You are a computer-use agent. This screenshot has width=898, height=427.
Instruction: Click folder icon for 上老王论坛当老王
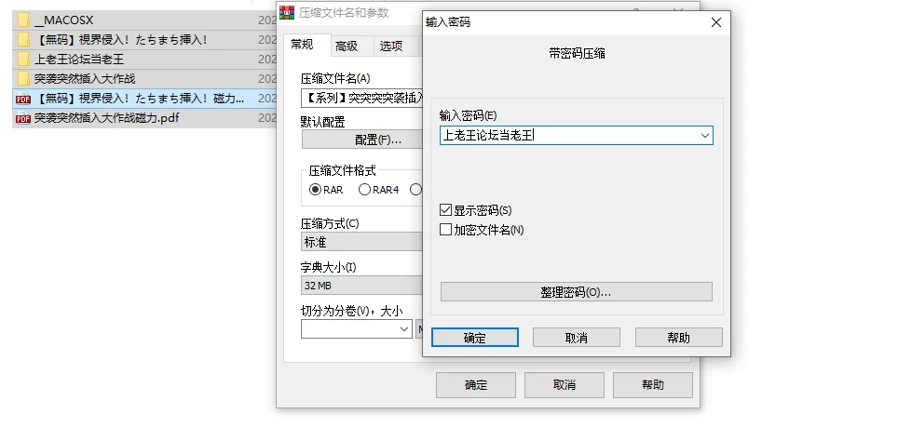point(23,59)
